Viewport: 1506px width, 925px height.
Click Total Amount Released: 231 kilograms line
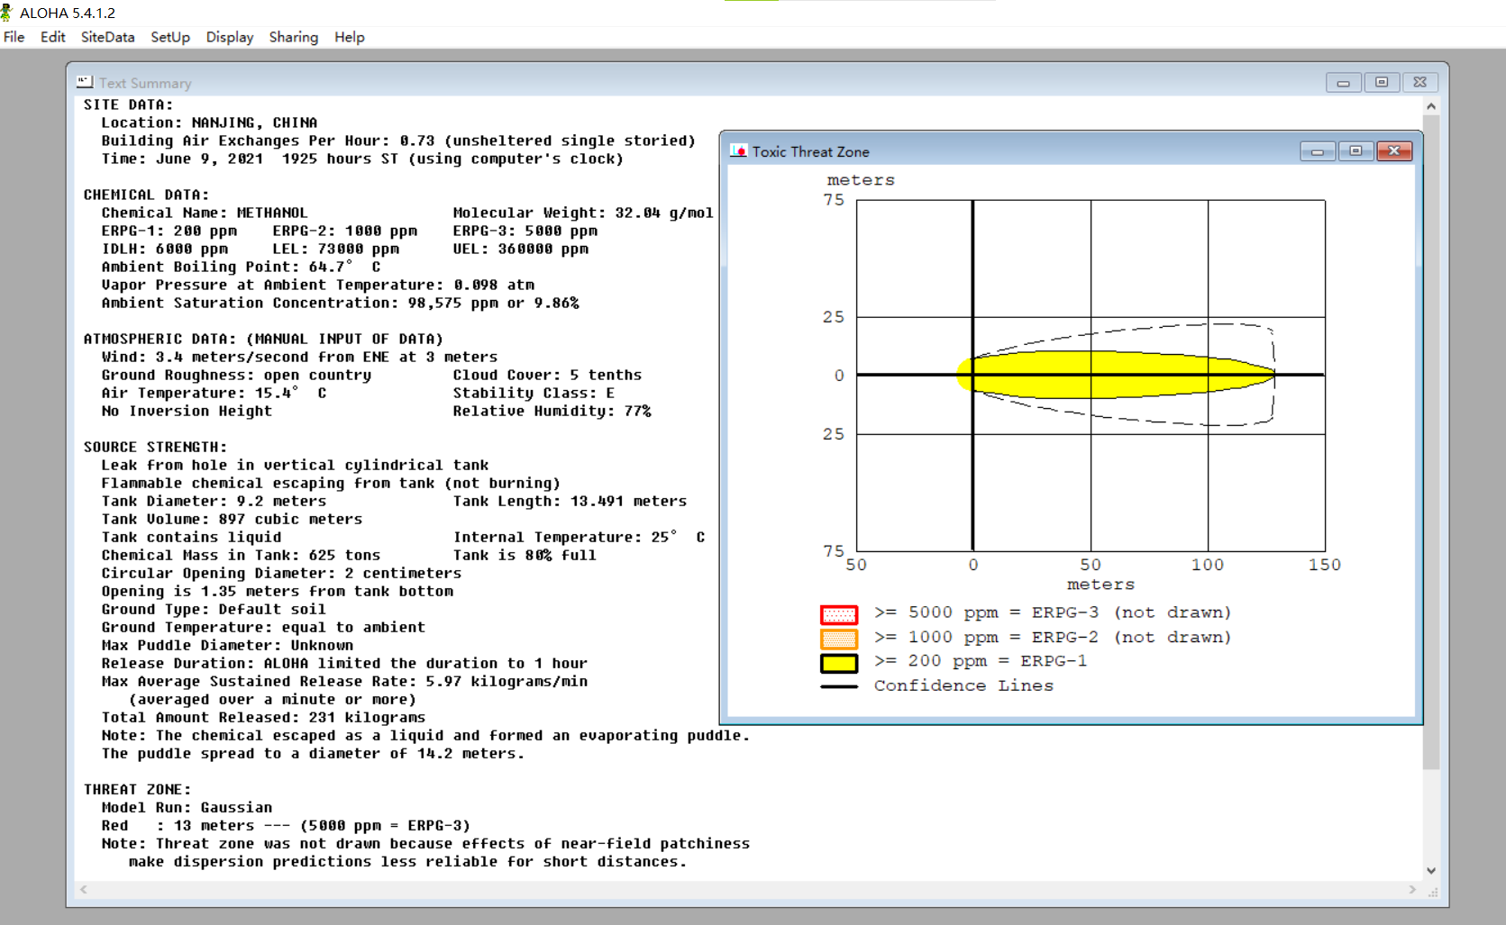(263, 717)
